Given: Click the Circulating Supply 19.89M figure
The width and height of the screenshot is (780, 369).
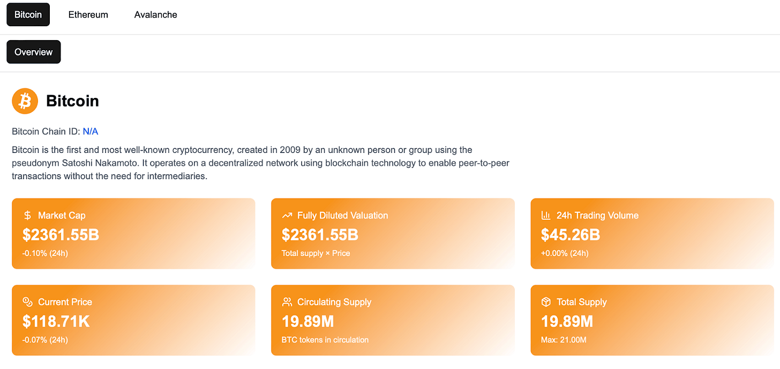Looking at the screenshot, I should point(307,321).
